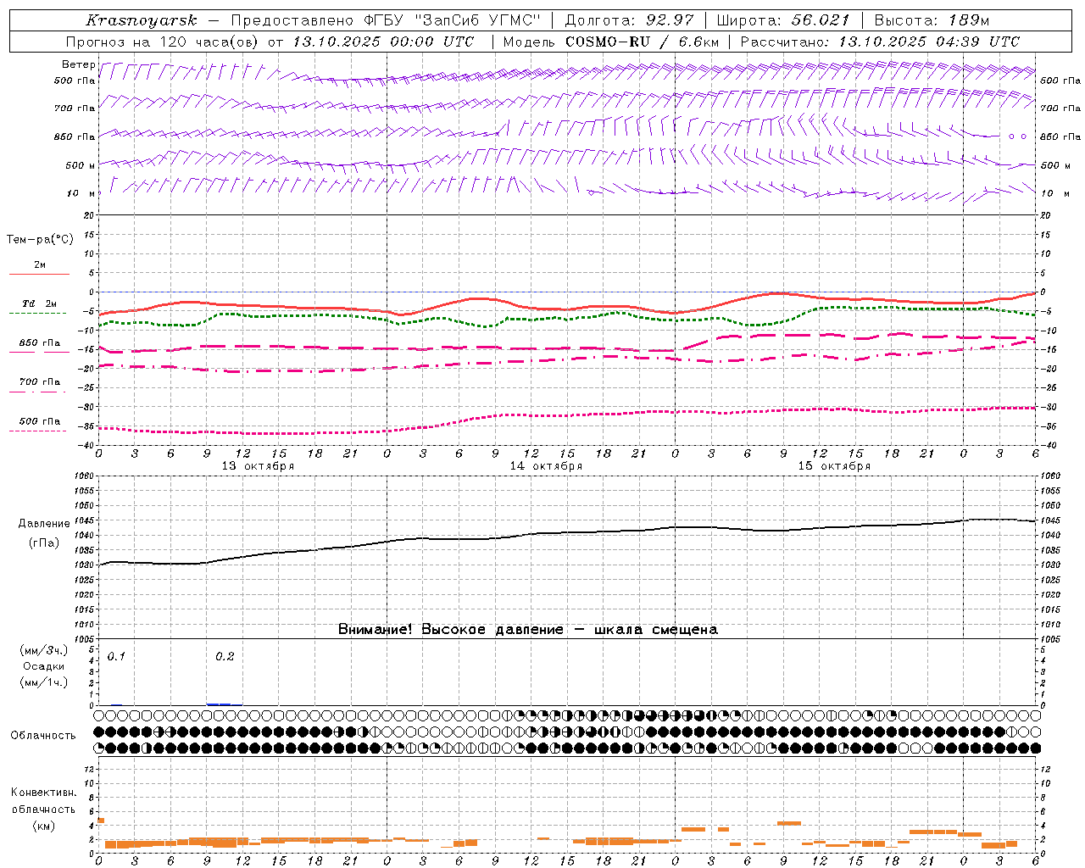Click the '0.1' precipitation amount value
This screenshot has width=1085, height=868.
coord(116,657)
